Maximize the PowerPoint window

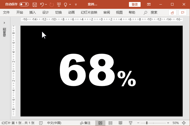coord(172,5)
